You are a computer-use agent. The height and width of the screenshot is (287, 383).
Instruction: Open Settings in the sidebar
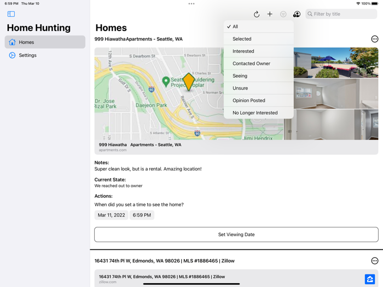click(45, 55)
